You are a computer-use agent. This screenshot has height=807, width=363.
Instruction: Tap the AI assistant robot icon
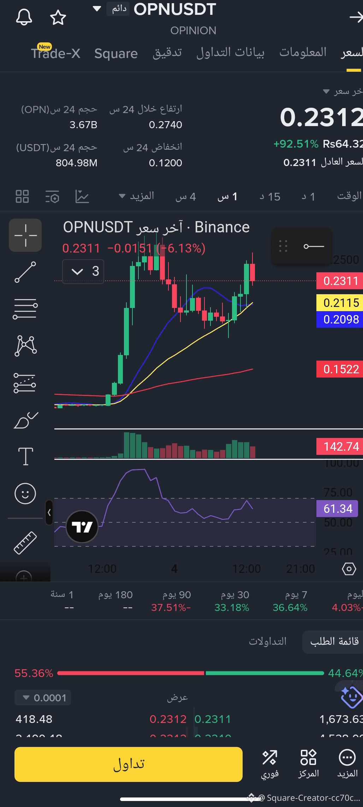[x=351, y=697]
